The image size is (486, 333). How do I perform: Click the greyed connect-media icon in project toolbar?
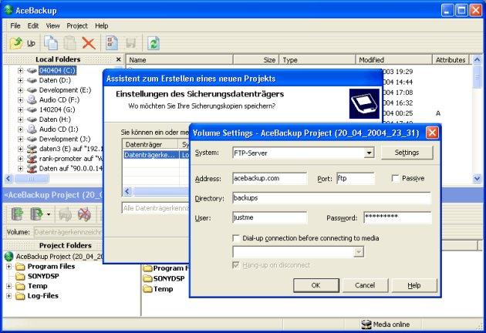point(65,214)
